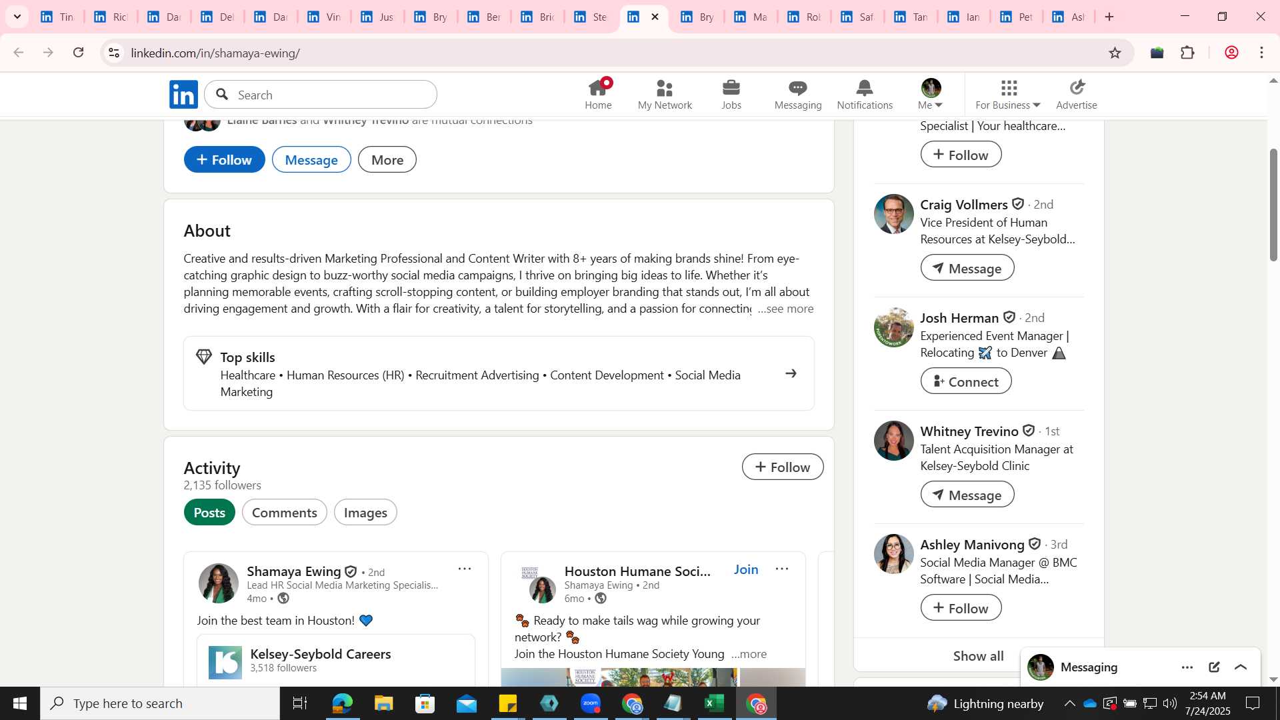Screen dimensions: 1280x720
Task: Switch to the Saf browser tab
Action: 857,17
